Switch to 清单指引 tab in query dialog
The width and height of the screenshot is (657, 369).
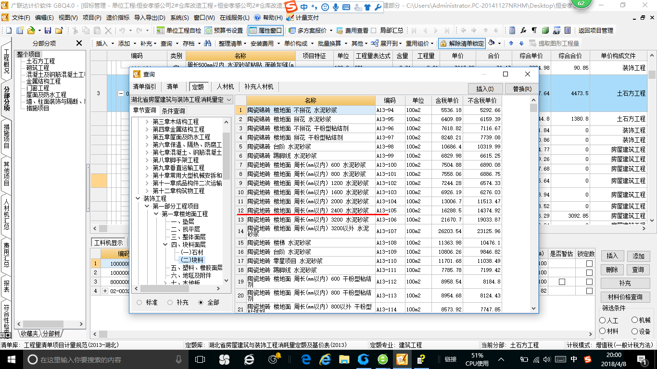click(x=144, y=87)
